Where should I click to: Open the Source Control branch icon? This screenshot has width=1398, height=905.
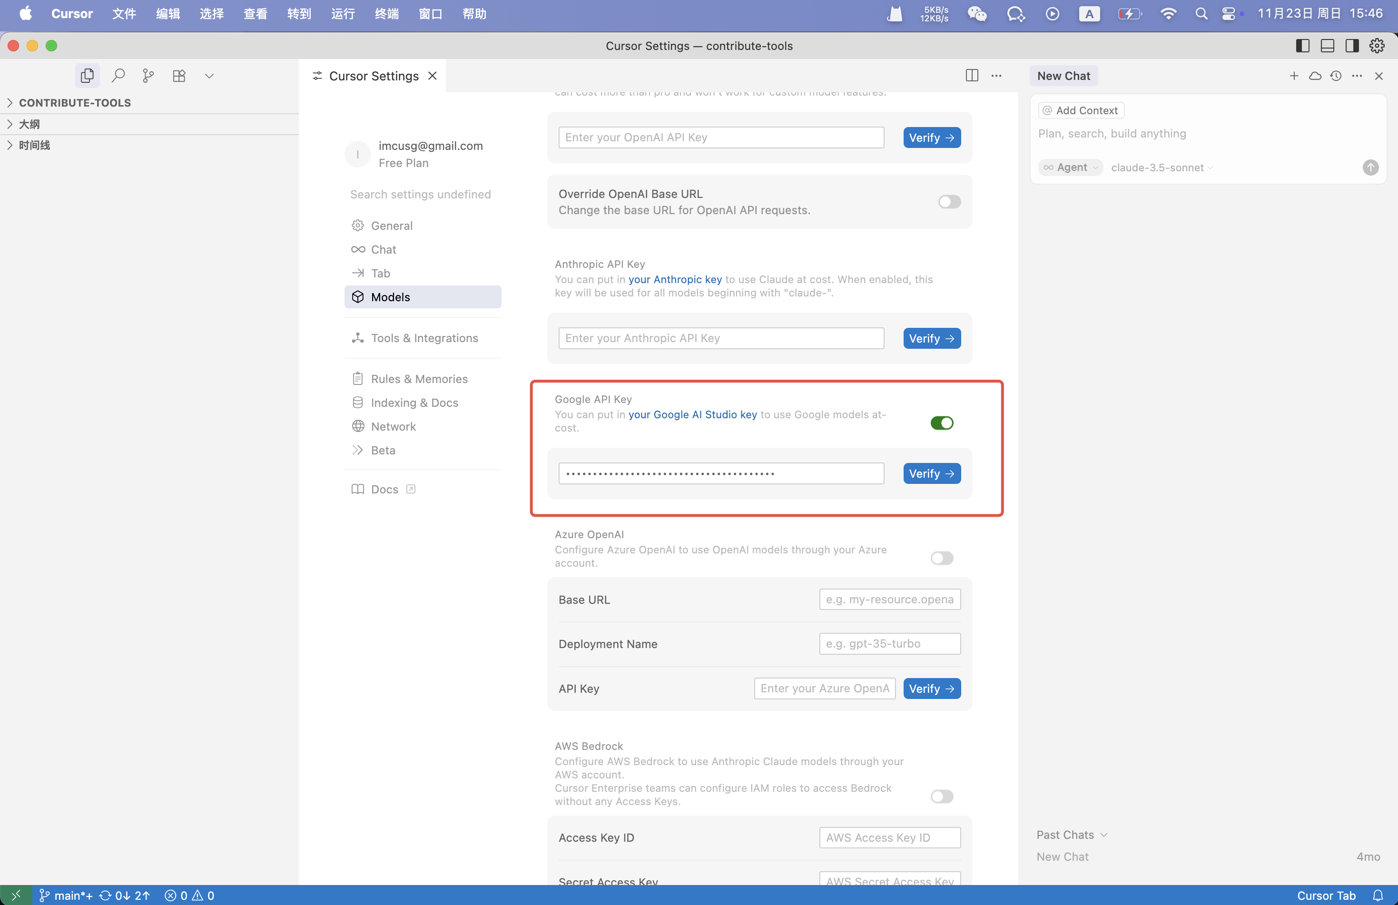click(x=148, y=76)
